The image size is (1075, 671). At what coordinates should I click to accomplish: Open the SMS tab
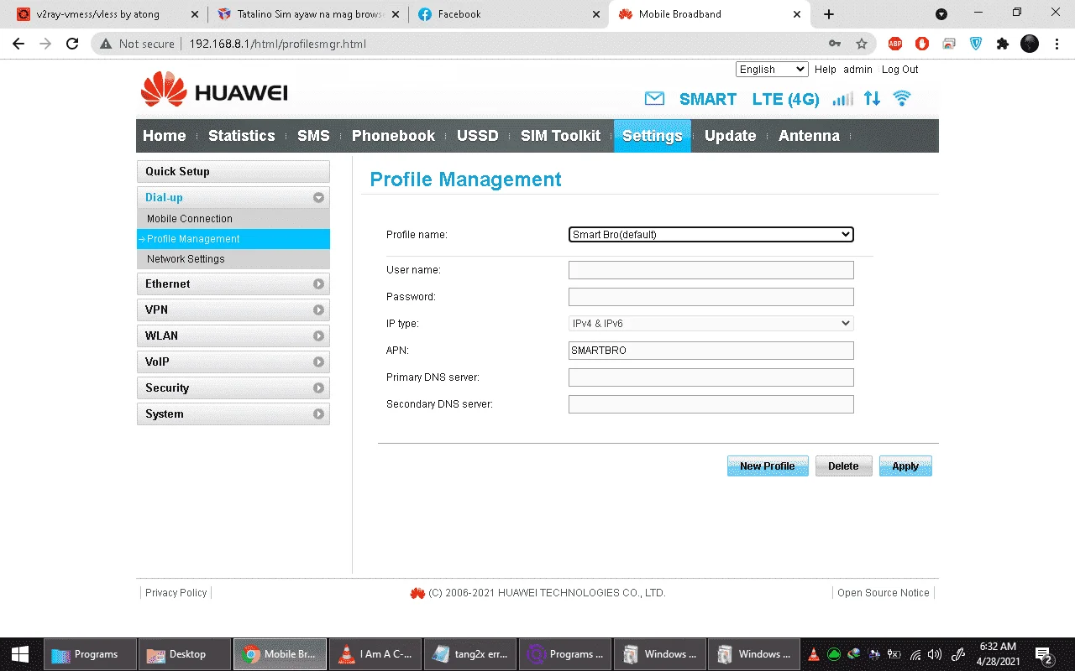tap(313, 136)
